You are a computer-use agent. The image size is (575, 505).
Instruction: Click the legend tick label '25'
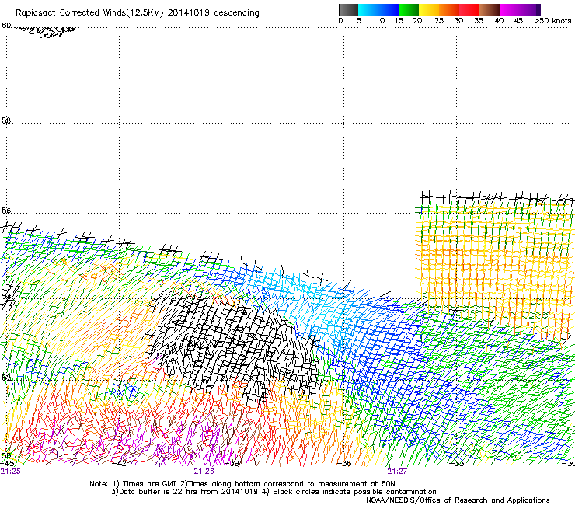[x=439, y=21]
